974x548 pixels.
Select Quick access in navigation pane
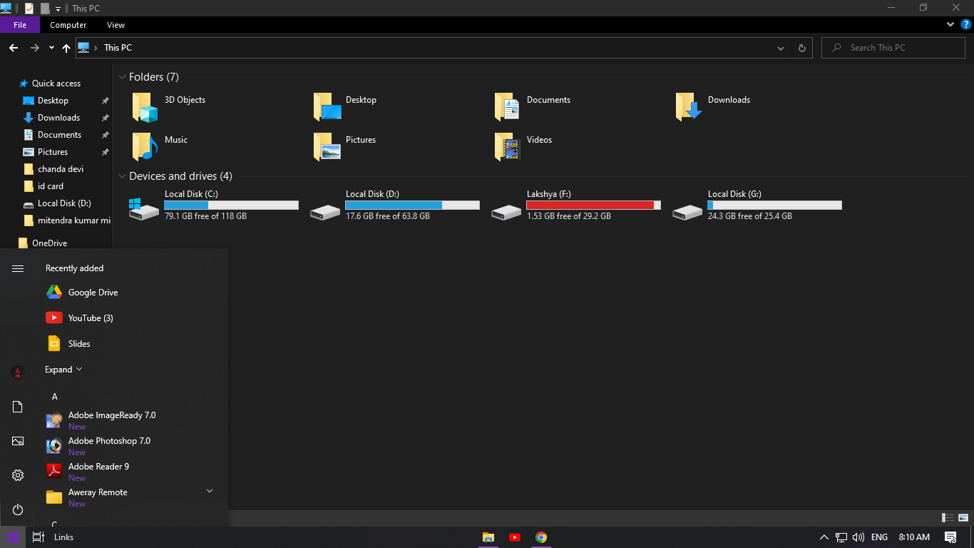[x=56, y=83]
